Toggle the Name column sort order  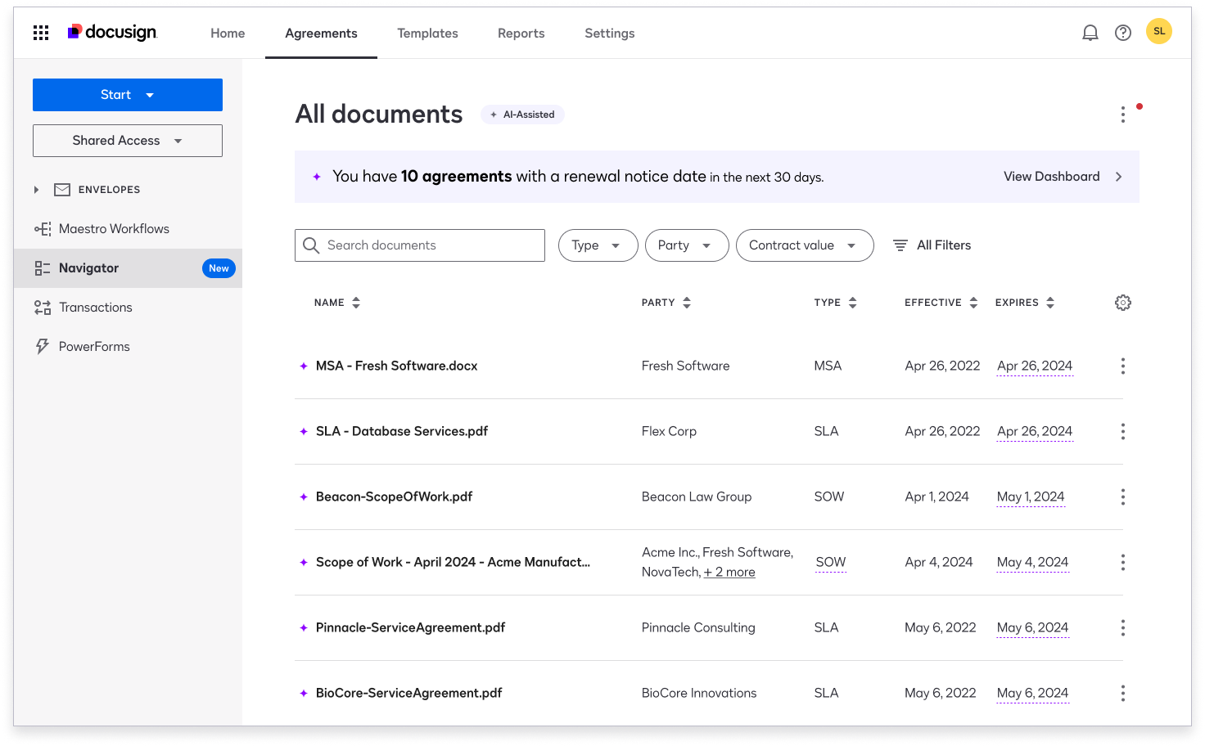pos(356,302)
